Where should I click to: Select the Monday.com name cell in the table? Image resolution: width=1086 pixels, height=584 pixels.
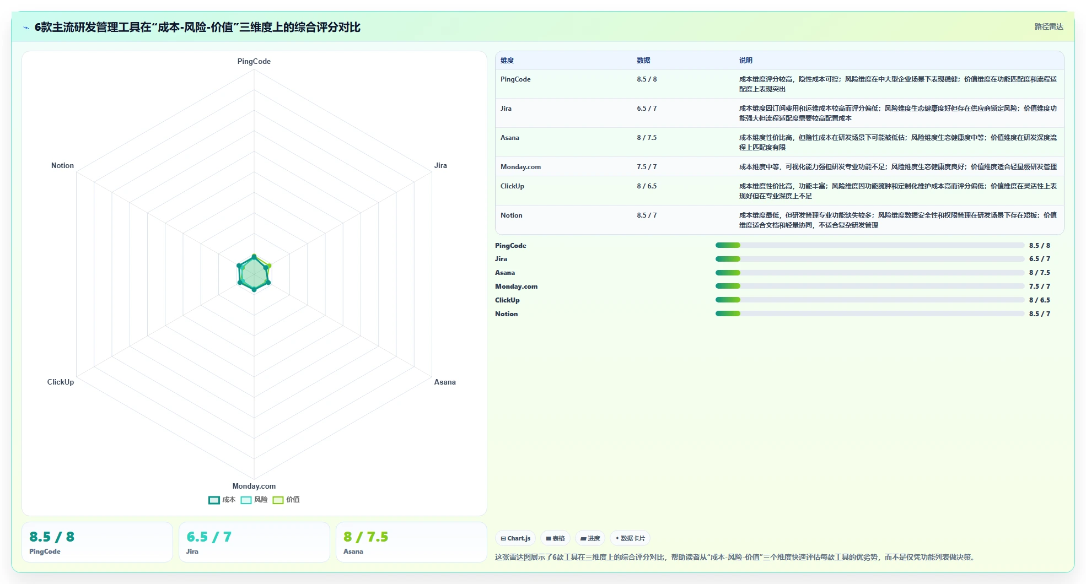click(520, 167)
